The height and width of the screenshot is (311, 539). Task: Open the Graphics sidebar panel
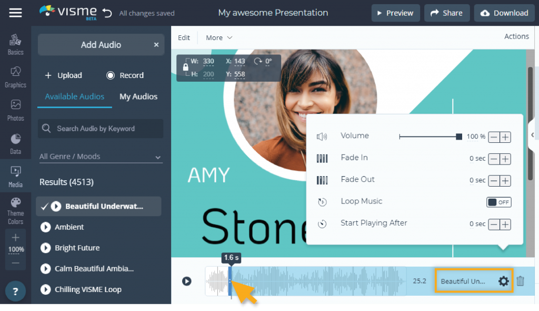click(15, 77)
